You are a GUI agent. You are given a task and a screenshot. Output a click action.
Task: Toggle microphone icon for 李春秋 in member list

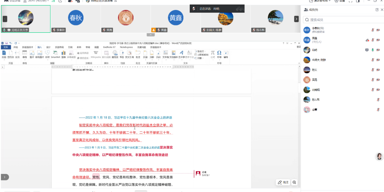point(373,30)
